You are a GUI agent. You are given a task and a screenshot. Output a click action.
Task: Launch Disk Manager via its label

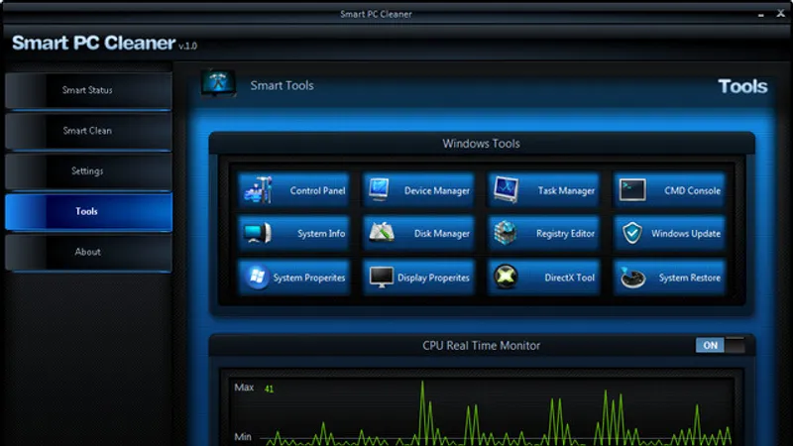[x=442, y=234]
